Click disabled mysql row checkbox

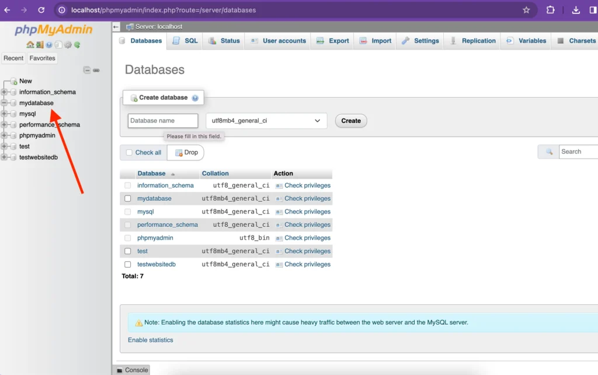click(x=128, y=212)
